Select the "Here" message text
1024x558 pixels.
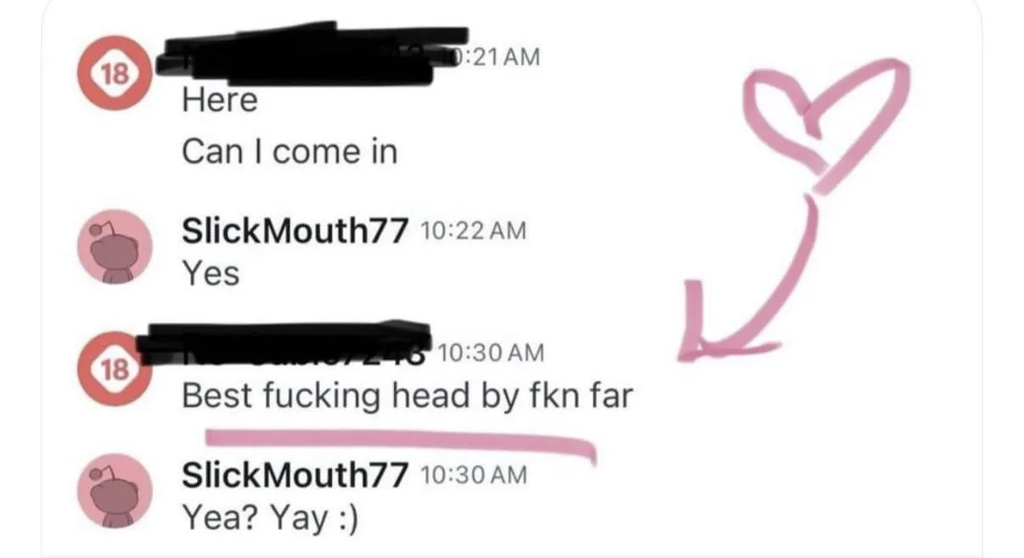(220, 100)
